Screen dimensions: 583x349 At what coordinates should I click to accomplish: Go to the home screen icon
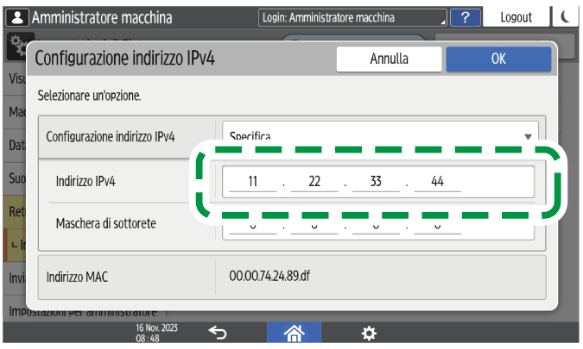coord(295,333)
